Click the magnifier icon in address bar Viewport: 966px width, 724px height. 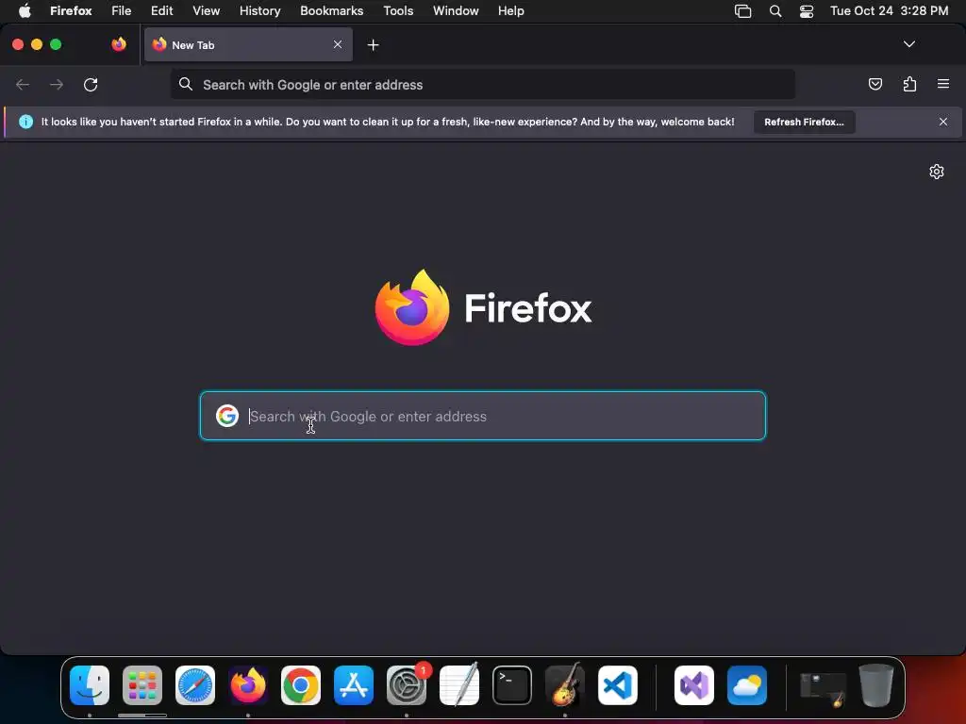click(186, 84)
